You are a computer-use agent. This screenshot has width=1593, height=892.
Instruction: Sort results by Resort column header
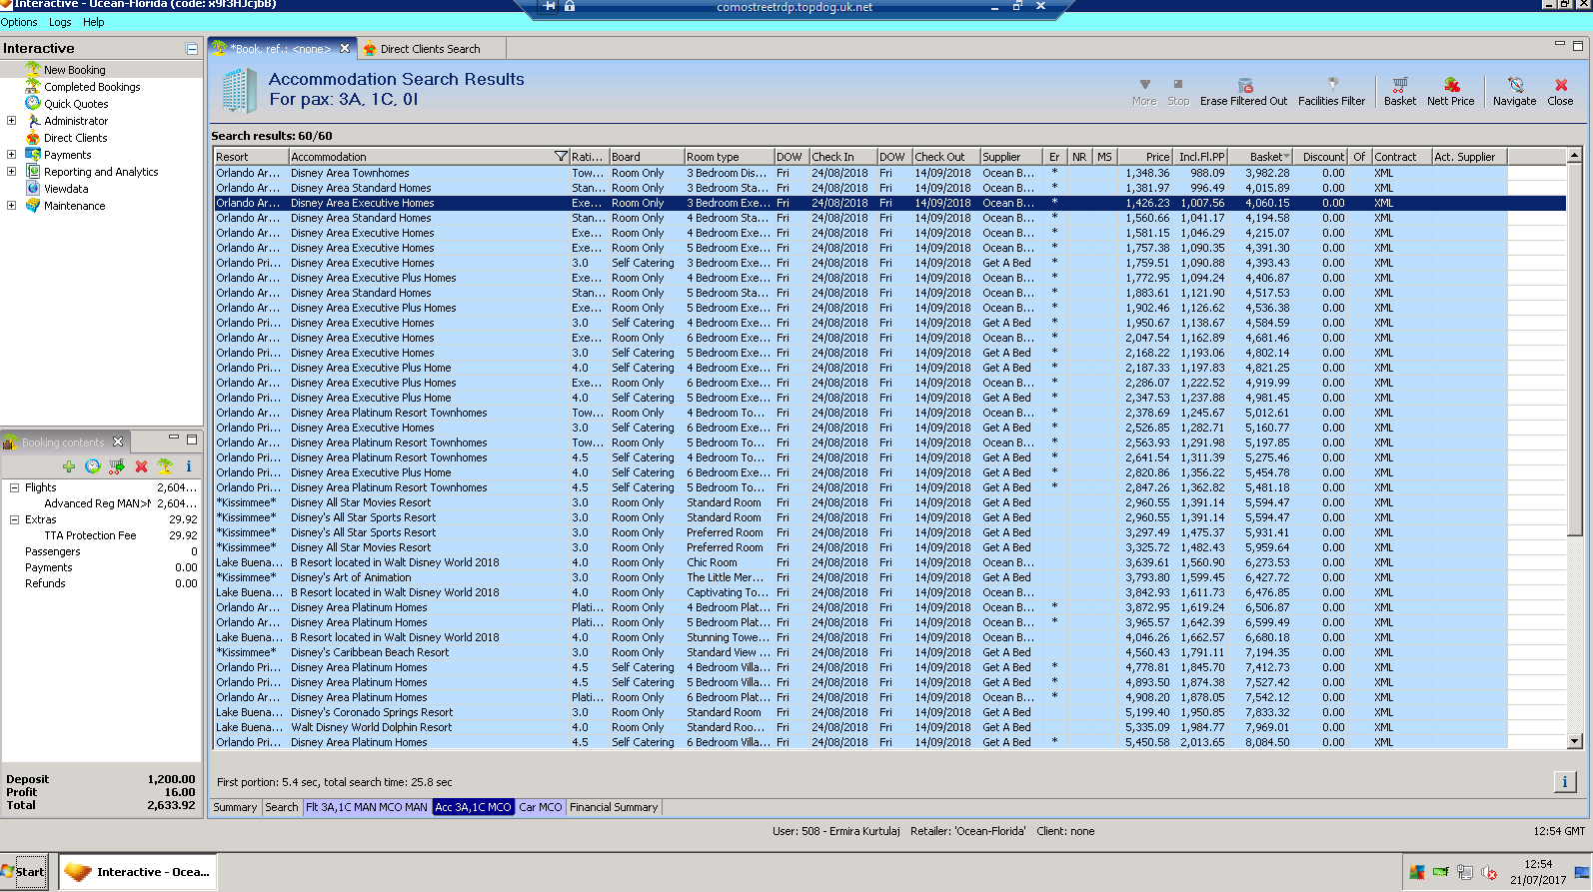click(251, 157)
